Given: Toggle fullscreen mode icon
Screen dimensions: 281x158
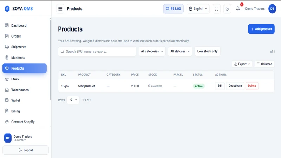Looking at the screenshot, I should [x=216, y=8].
